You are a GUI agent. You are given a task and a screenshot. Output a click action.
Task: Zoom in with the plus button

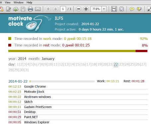[x=86, y=9]
